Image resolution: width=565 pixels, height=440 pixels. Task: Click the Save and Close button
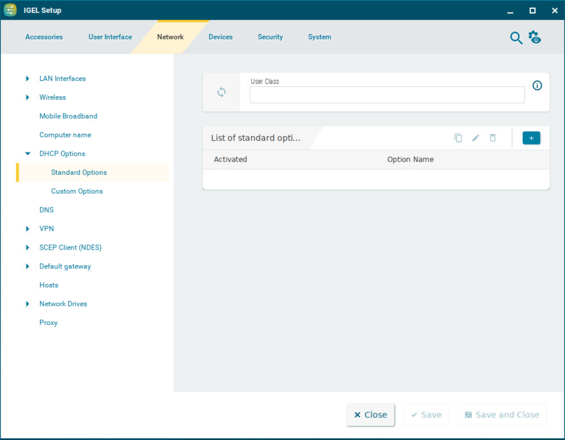(502, 415)
